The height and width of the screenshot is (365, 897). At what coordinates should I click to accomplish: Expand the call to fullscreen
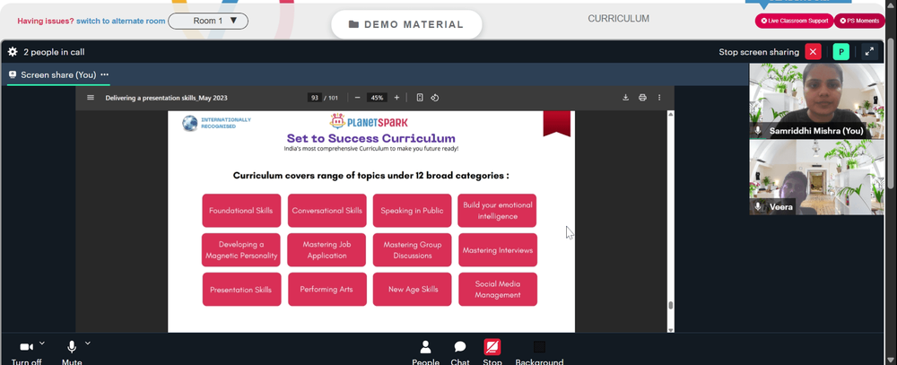pyautogui.click(x=869, y=52)
